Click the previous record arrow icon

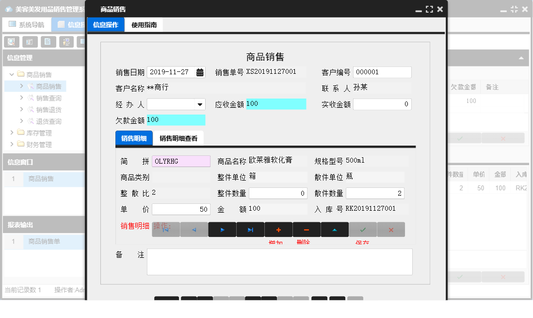click(x=194, y=229)
